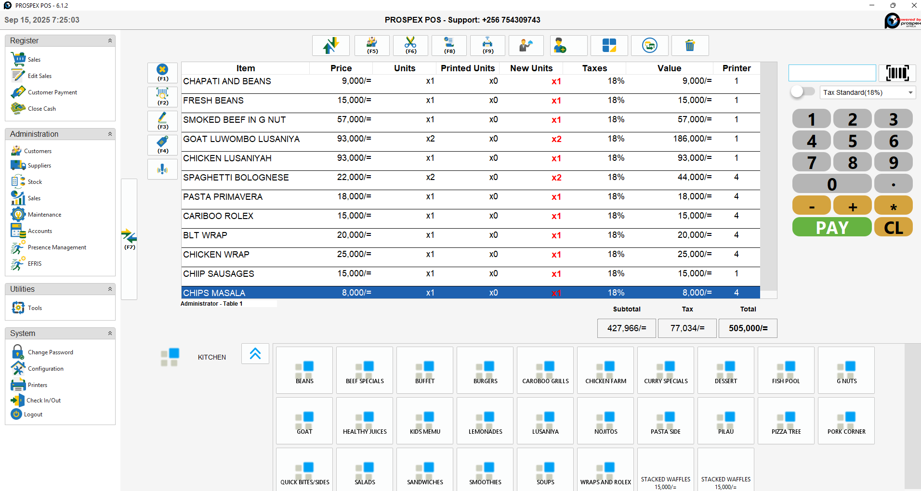
Task: Click the trash delete icon in top toolbar
Action: point(690,45)
